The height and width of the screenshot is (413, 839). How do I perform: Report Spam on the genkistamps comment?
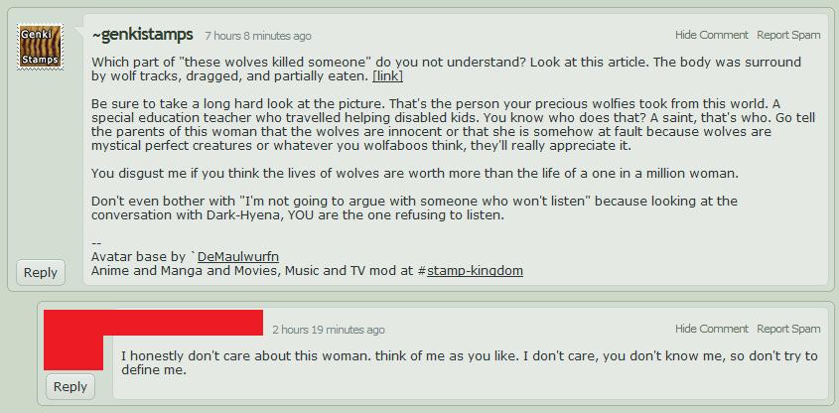pyautogui.click(x=788, y=35)
